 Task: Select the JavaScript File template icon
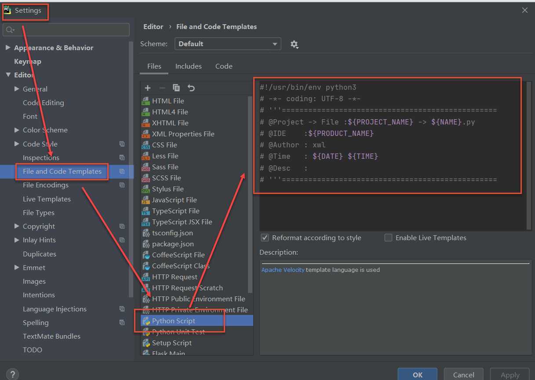click(x=146, y=200)
